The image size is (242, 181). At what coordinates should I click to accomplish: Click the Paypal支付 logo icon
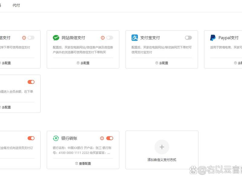pyautogui.click(x=213, y=38)
